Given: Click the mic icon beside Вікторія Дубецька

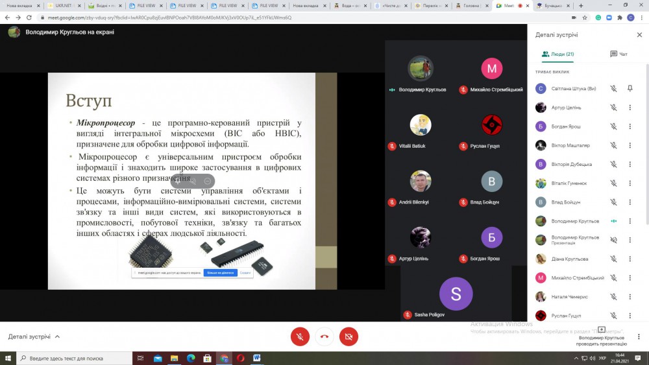Looking at the screenshot, I should [613, 164].
